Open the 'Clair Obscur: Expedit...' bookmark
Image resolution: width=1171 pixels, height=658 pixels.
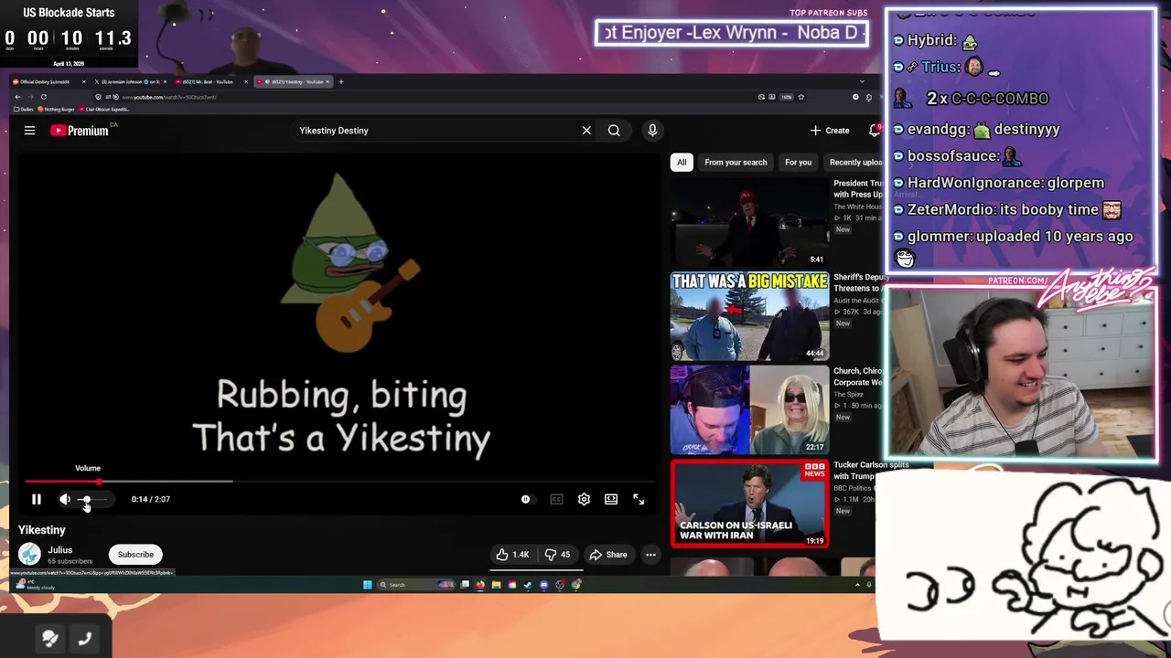pyautogui.click(x=104, y=109)
